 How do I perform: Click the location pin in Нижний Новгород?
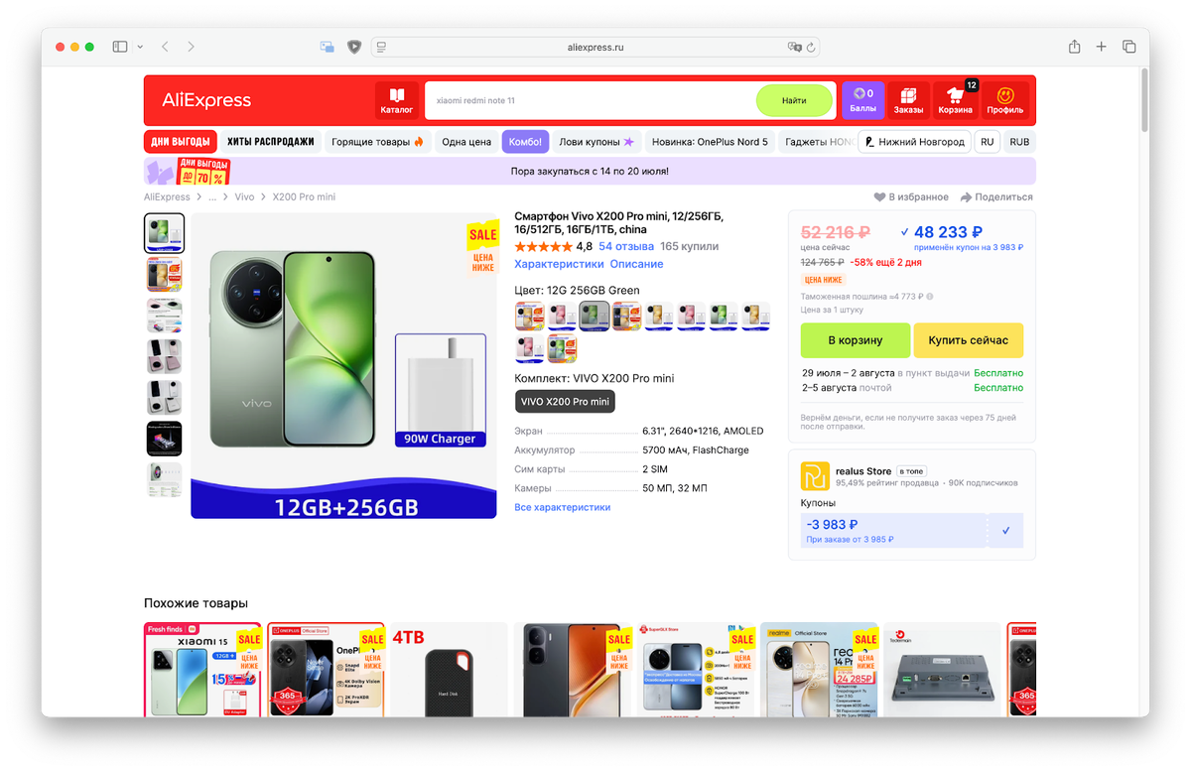(869, 142)
